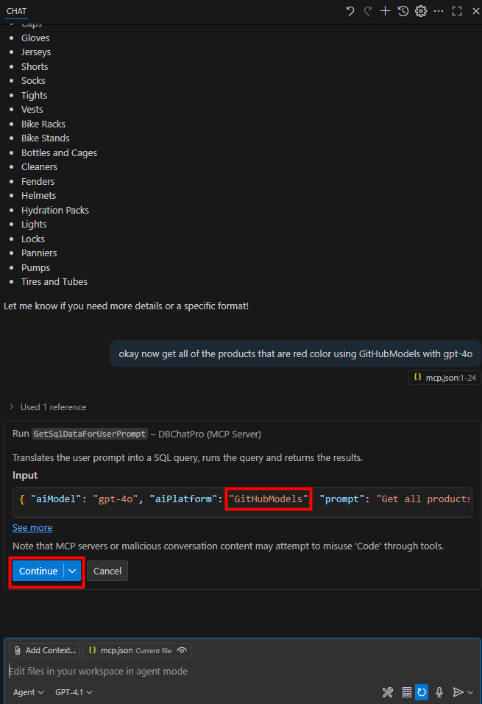
Task: Click the Gloves list item
Action: tap(35, 38)
